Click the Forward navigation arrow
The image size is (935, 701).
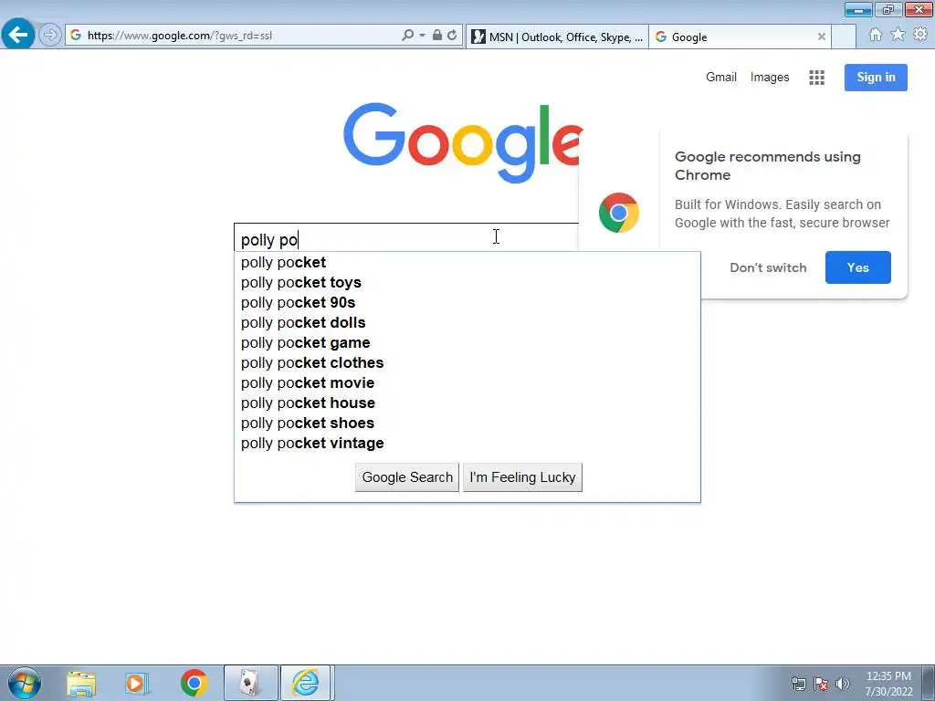[x=50, y=36]
